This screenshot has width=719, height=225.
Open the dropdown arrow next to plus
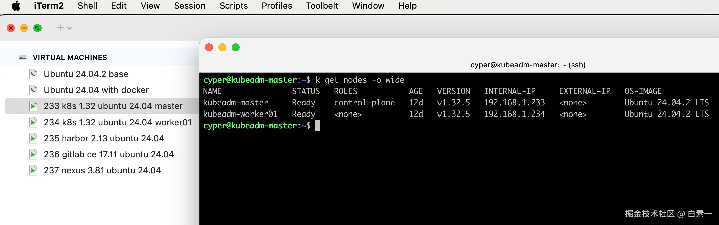(x=69, y=28)
